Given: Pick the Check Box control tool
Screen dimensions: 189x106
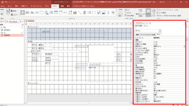Looking at the screenshot, I should pyautogui.click(x=99, y=12).
